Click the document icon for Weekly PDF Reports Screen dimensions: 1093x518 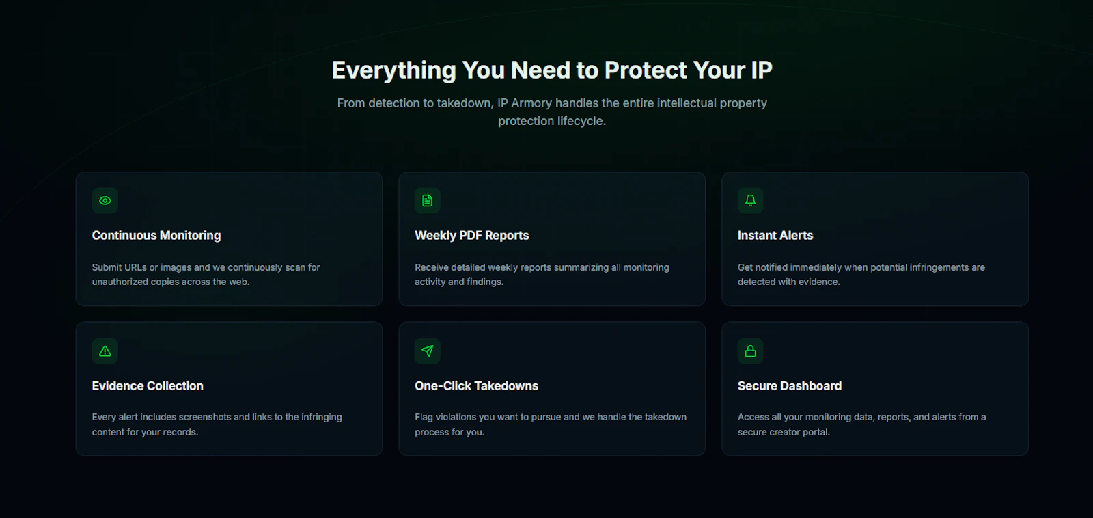[x=428, y=201]
